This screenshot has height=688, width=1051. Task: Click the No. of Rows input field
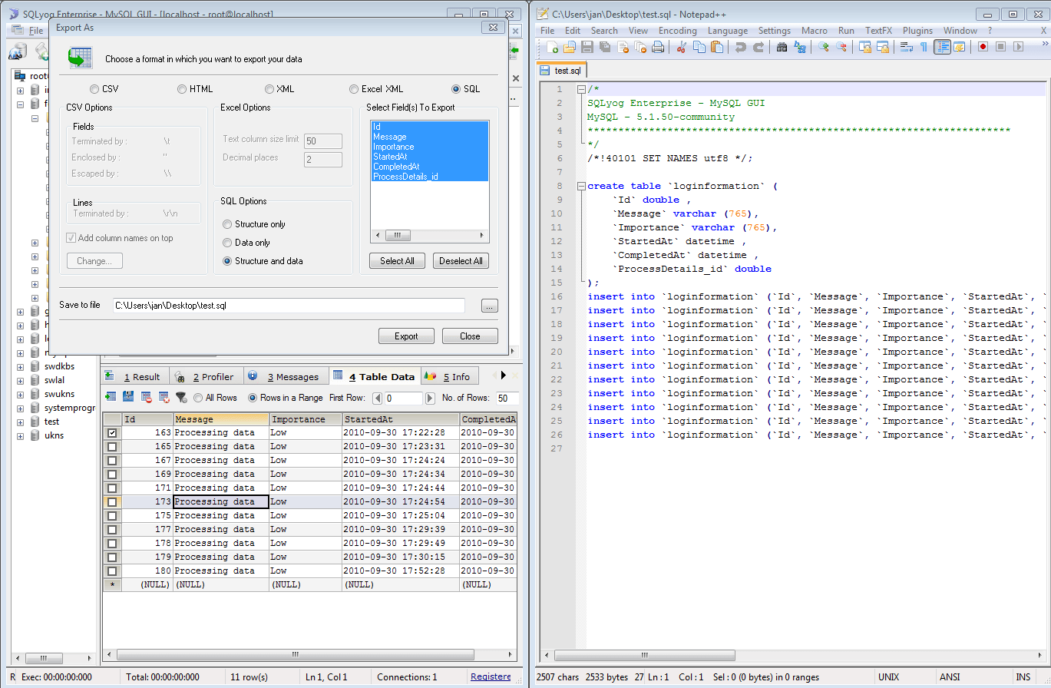pyautogui.click(x=507, y=398)
